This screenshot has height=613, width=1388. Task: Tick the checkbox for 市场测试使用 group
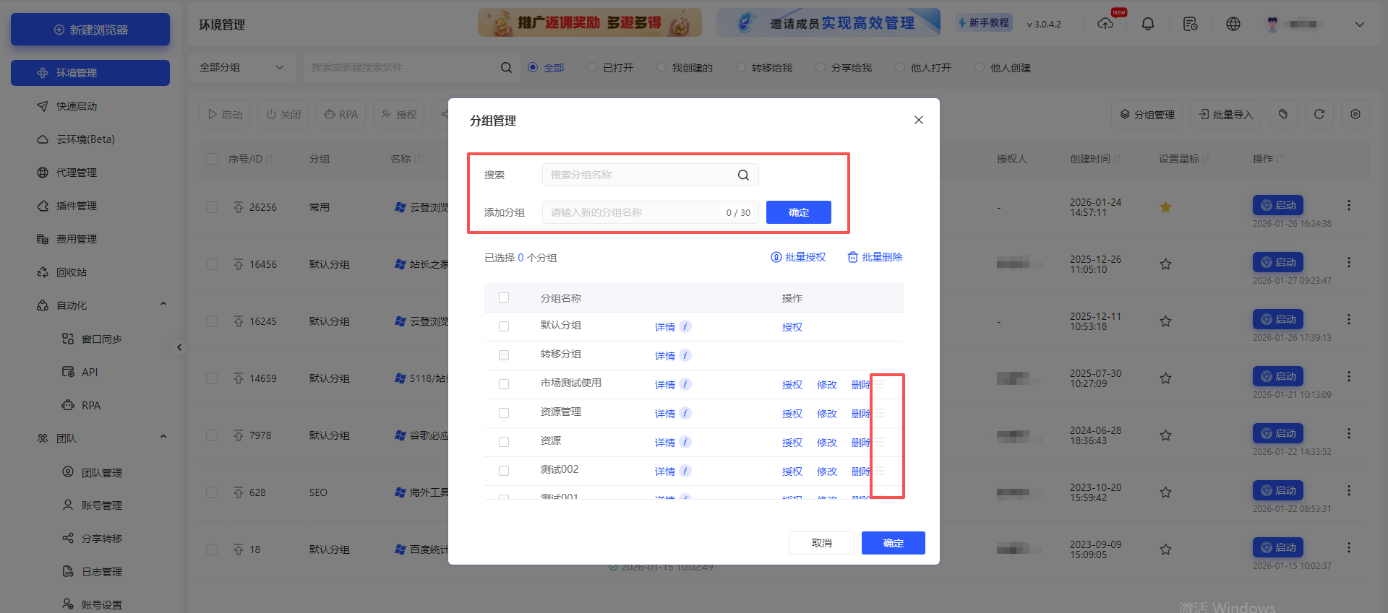[504, 384]
